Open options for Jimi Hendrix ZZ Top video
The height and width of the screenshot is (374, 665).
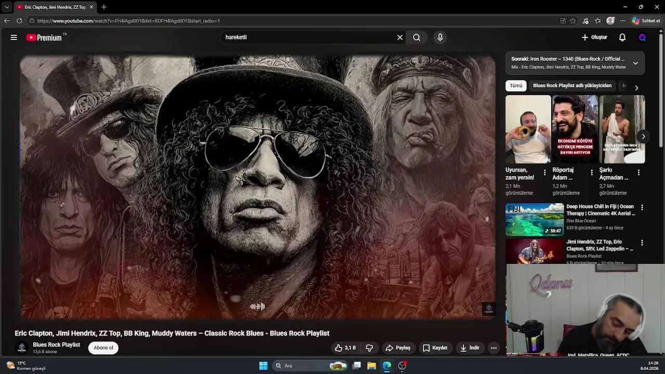642,243
